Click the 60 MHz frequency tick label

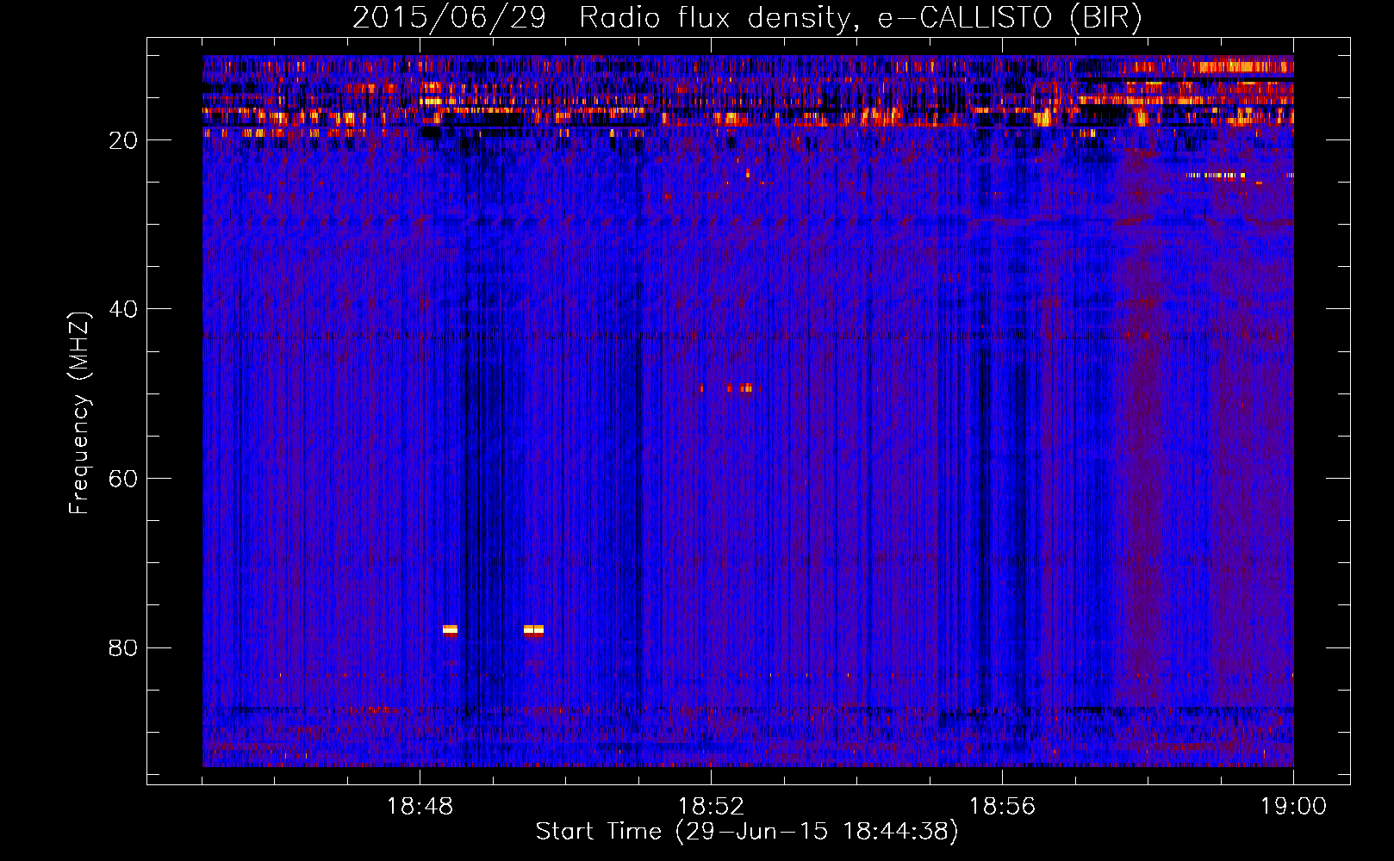(x=123, y=479)
